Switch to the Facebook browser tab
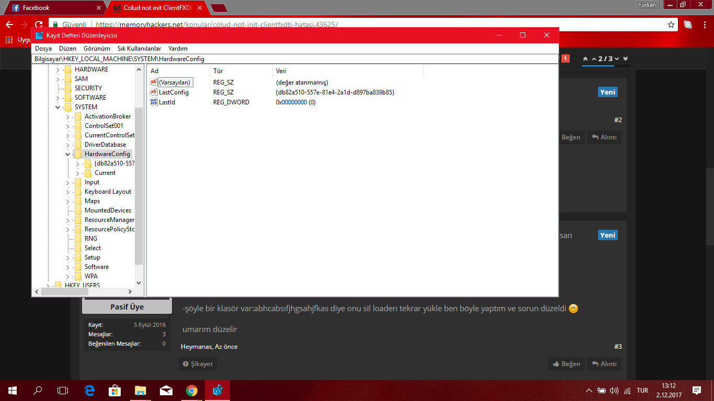The image size is (714, 401). click(54, 8)
